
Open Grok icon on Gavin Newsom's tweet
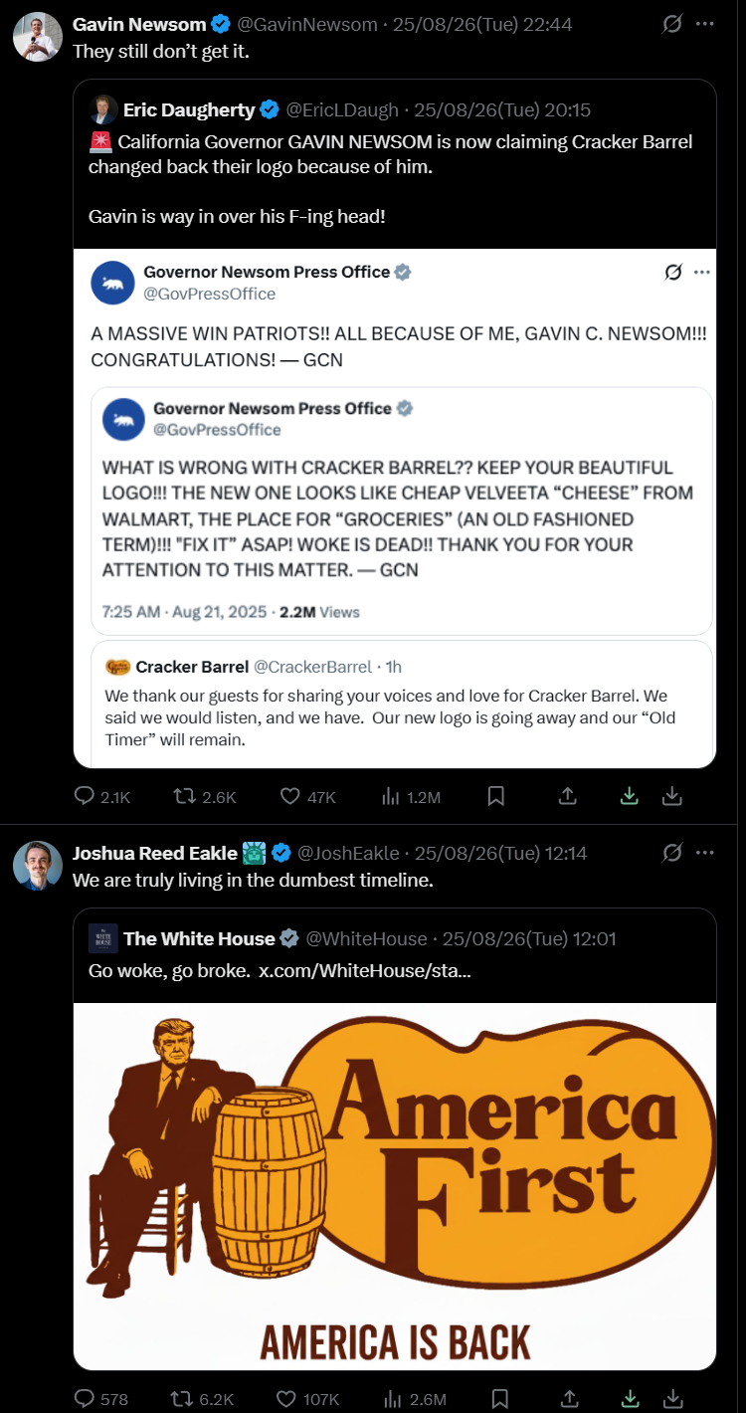(x=672, y=24)
